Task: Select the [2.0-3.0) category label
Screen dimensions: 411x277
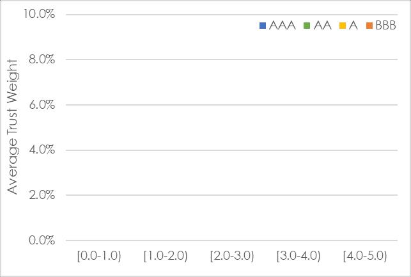Action: pos(232,256)
